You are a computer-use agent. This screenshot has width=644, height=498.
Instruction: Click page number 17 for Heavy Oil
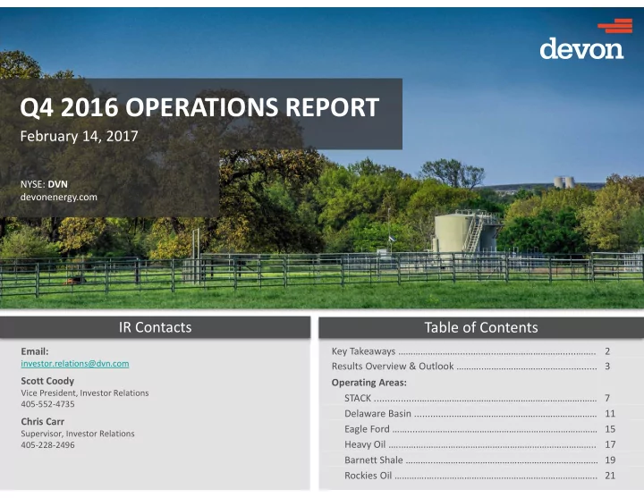click(610, 444)
